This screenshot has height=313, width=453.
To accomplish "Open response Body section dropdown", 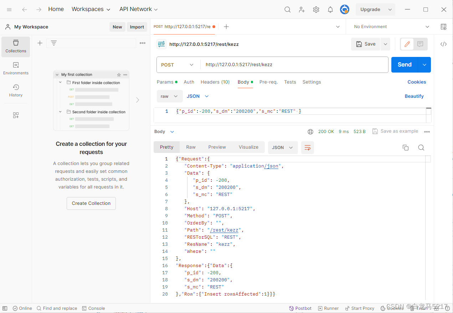I will tap(164, 132).
